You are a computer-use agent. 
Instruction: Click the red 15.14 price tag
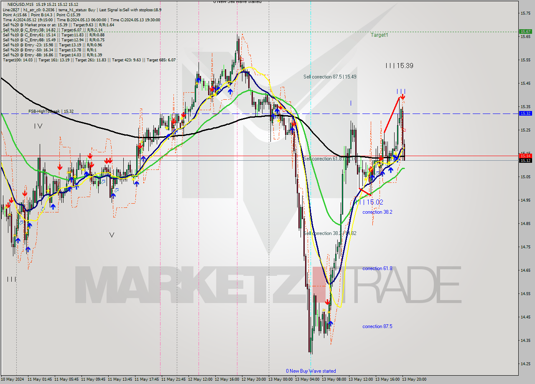pos(525,156)
